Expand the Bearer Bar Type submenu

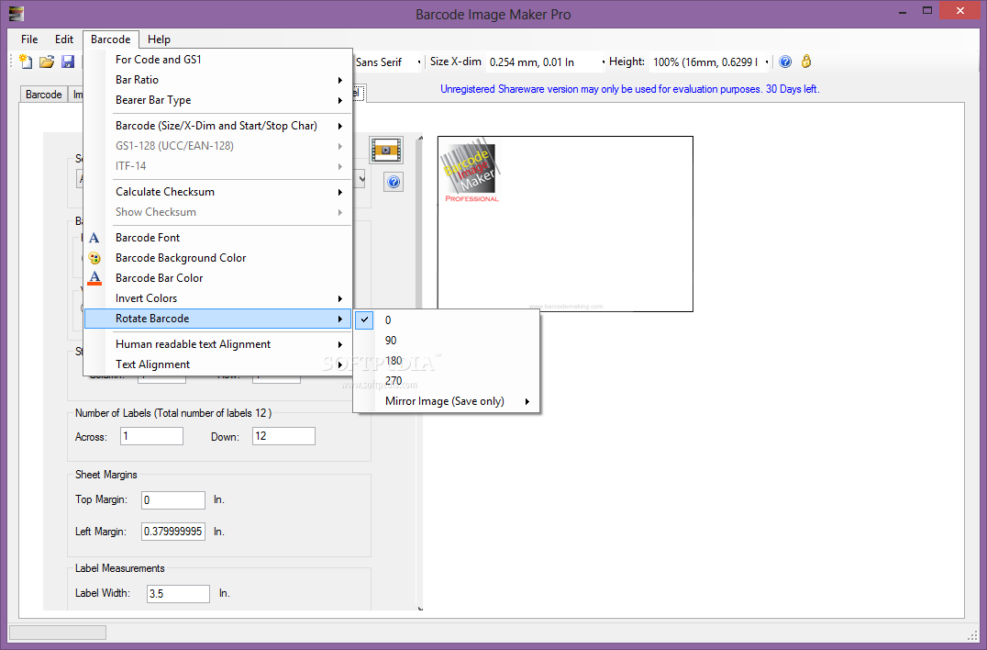pos(217,99)
